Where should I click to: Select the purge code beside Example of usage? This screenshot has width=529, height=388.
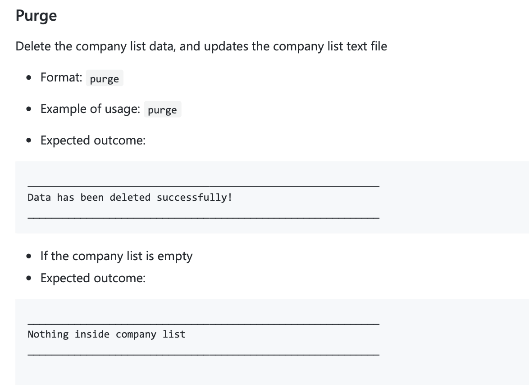(x=162, y=110)
